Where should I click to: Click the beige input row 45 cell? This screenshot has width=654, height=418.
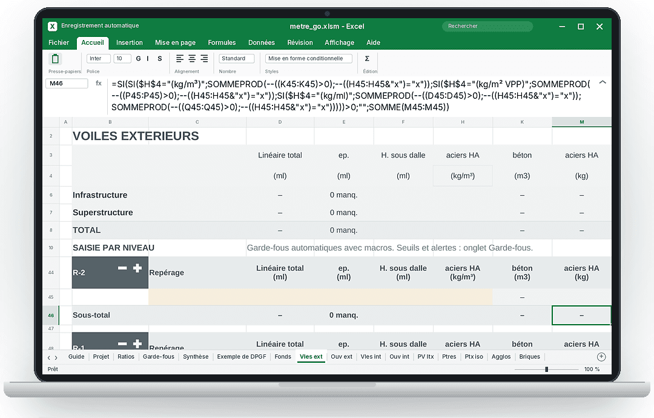[x=320, y=297]
